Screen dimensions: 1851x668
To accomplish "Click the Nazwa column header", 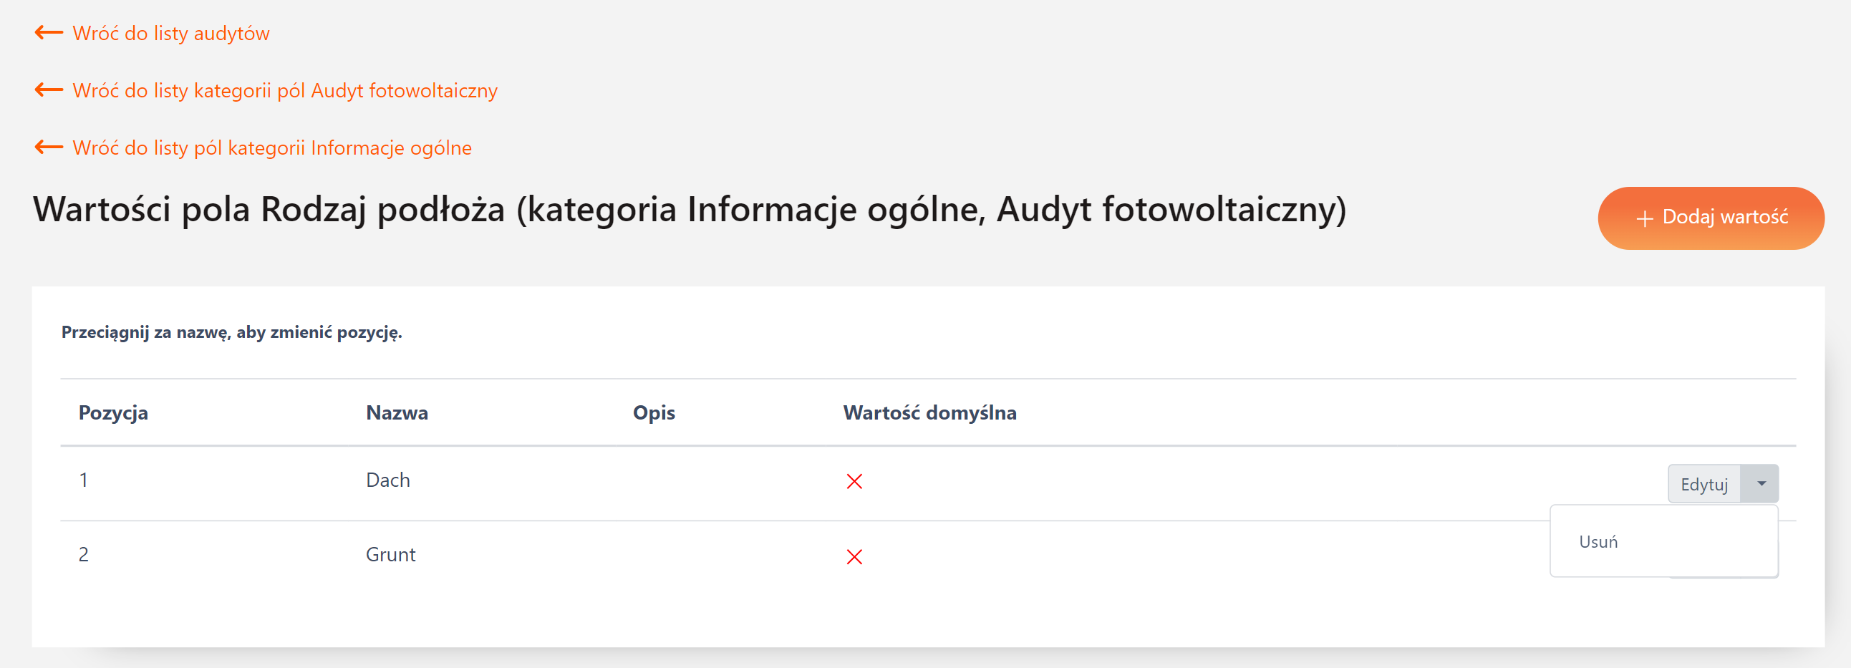I will pyautogui.click(x=397, y=412).
